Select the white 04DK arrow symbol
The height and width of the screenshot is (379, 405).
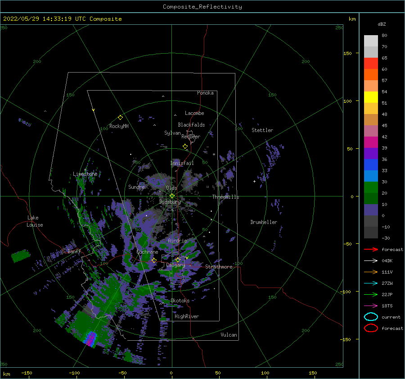pyautogui.click(x=371, y=260)
